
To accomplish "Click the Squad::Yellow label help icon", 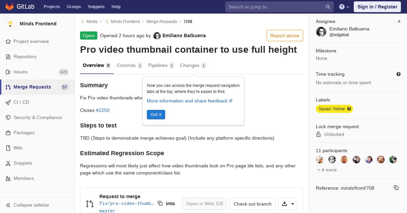I will coord(349,109).
